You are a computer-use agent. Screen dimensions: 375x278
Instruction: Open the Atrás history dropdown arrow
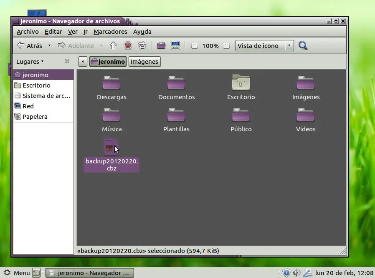coord(49,45)
